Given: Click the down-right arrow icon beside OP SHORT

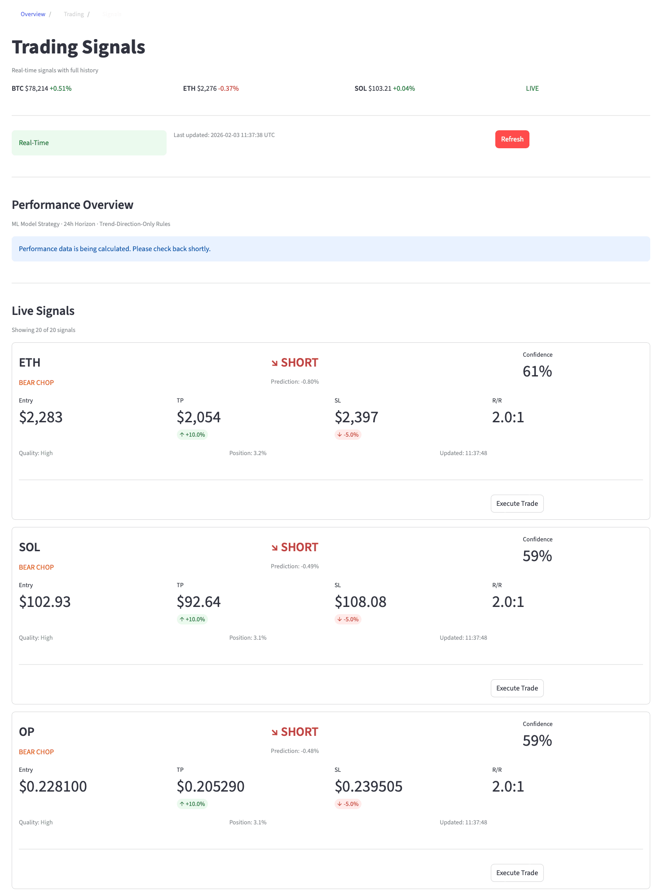Looking at the screenshot, I should coord(274,732).
